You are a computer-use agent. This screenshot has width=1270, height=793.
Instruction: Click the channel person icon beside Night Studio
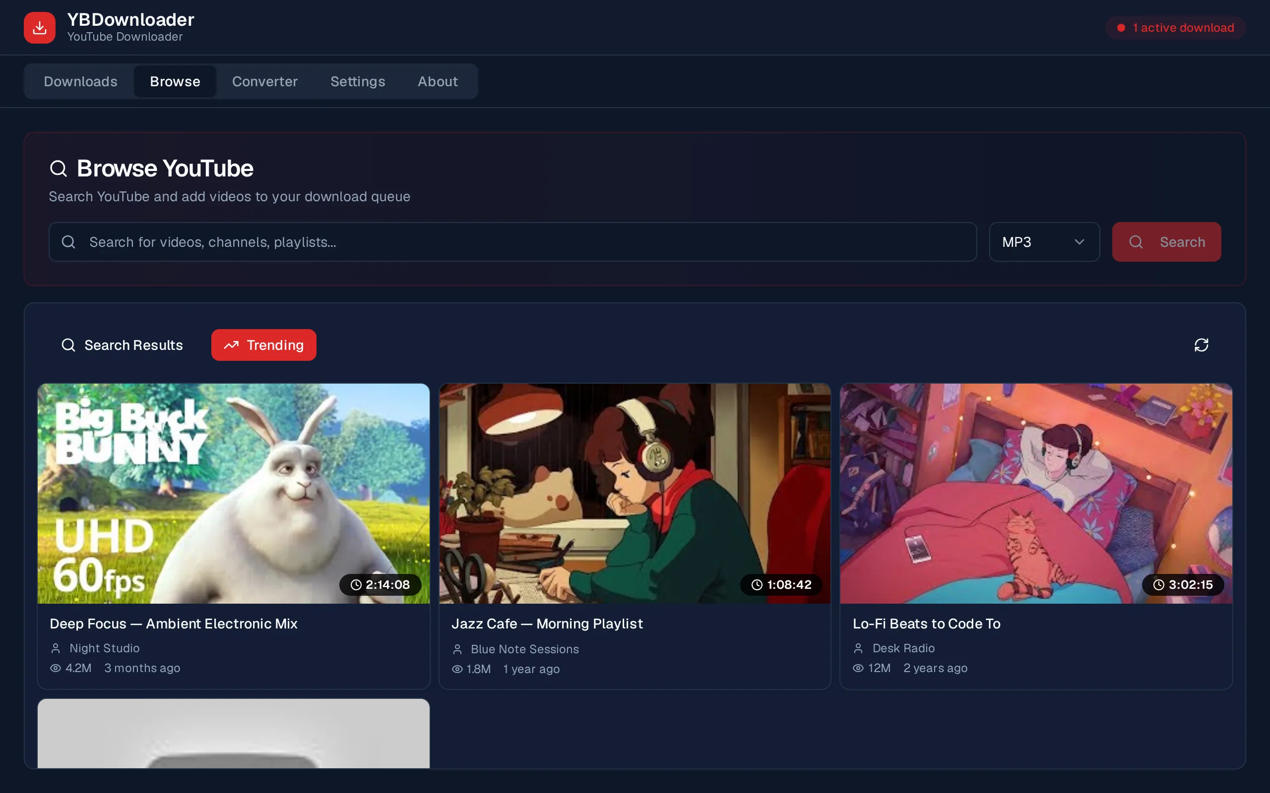(x=56, y=648)
